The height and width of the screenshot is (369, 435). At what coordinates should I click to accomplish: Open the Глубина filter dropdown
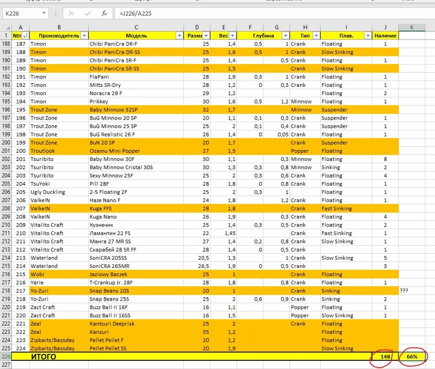click(285, 36)
